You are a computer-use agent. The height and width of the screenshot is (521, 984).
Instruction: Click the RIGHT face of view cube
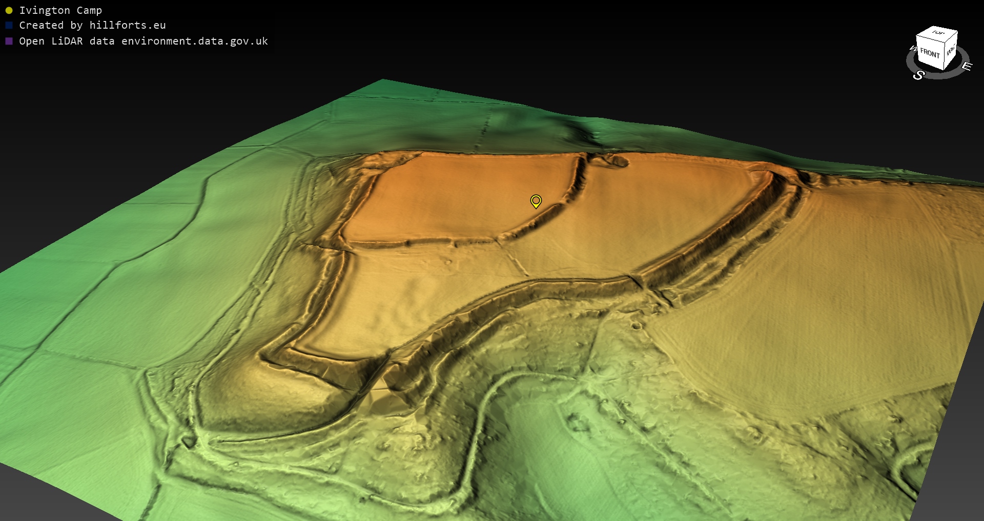951,51
